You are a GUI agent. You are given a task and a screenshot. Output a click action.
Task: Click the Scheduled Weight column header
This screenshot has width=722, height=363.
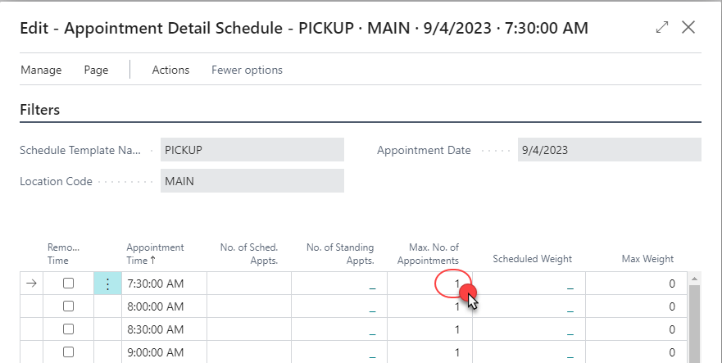[532, 259]
